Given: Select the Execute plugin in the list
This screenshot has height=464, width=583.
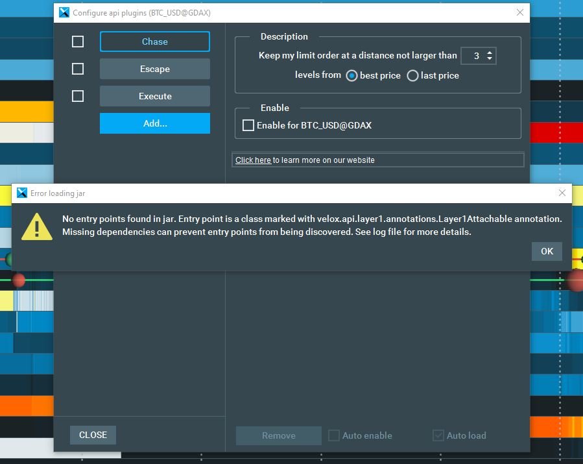Looking at the screenshot, I should [154, 96].
